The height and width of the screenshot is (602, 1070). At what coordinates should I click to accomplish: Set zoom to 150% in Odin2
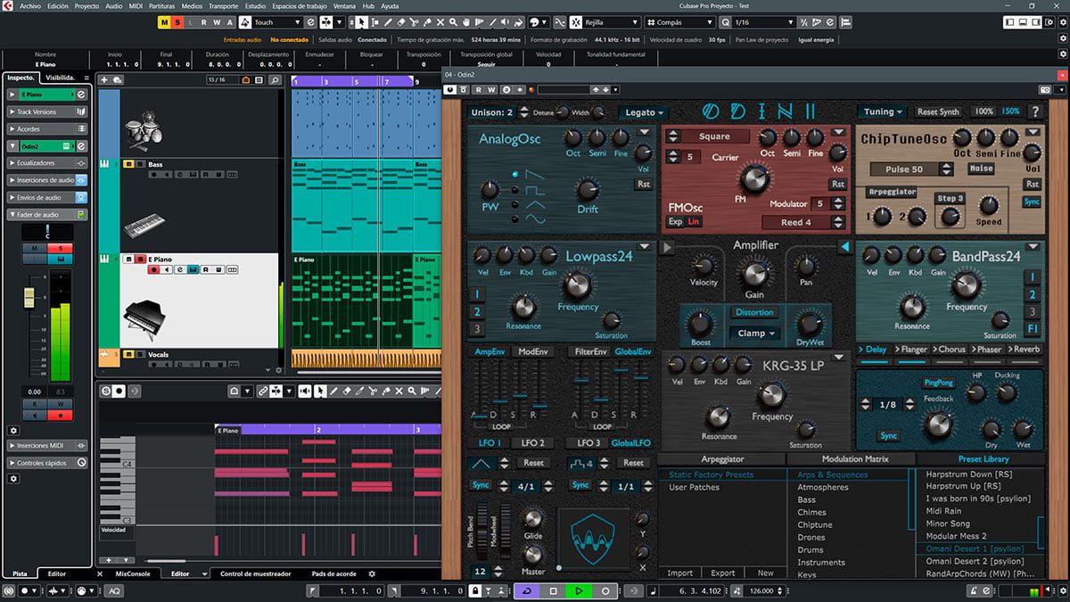click(1011, 111)
